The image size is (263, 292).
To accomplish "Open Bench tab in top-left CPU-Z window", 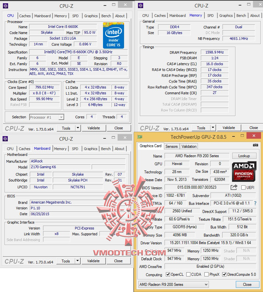I will (x=106, y=16).
